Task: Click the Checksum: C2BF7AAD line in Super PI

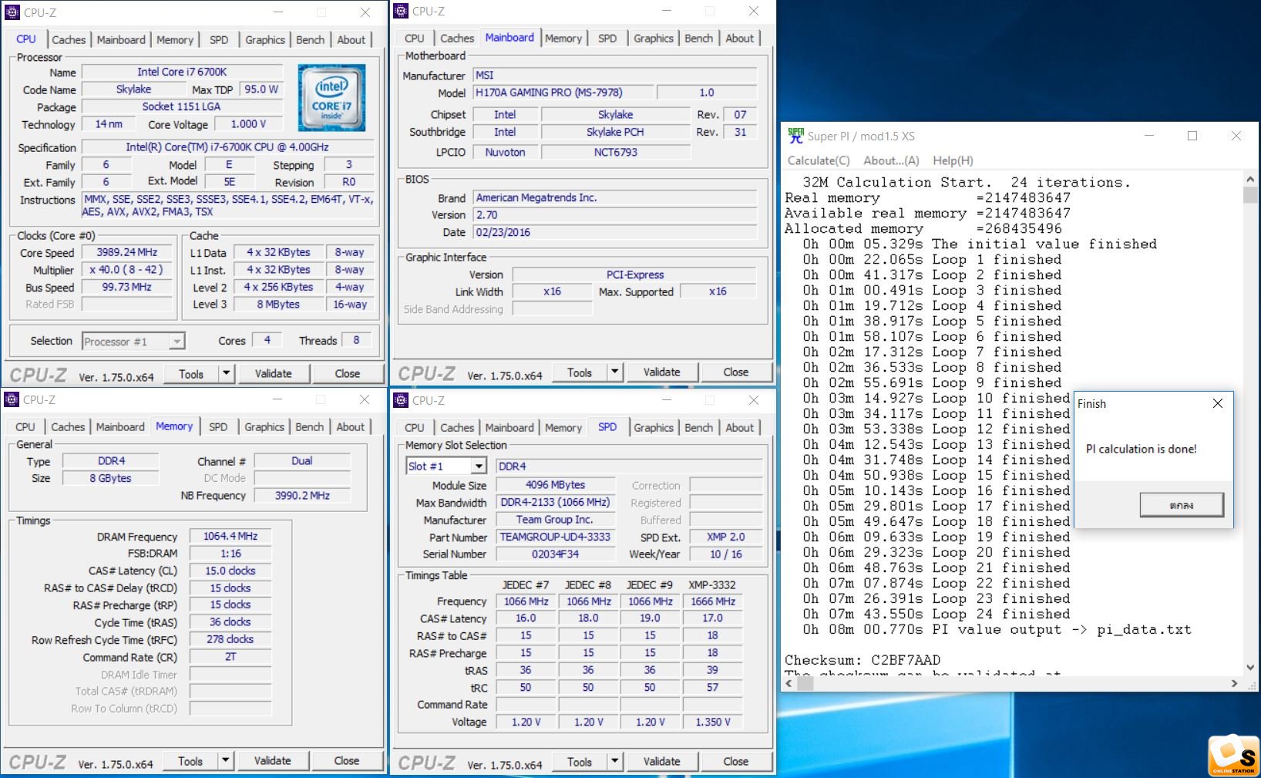Action: click(x=863, y=660)
